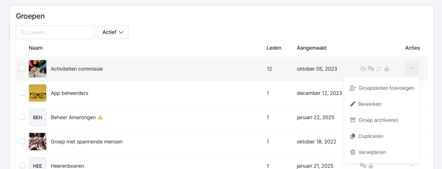
Task: Focus the Zoeken search input
Action: (55, 32)
